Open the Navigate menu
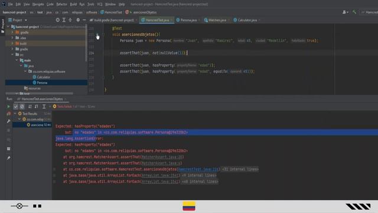This screenshot has height=213, width=378. tap(38, 4)
